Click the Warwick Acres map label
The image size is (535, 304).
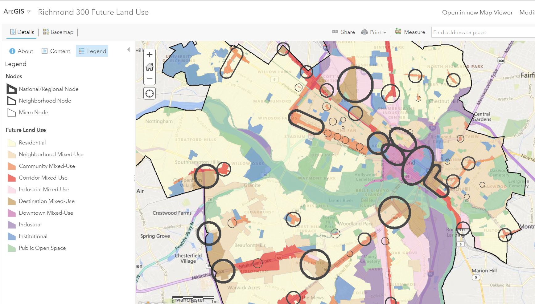tap(244, 288)
